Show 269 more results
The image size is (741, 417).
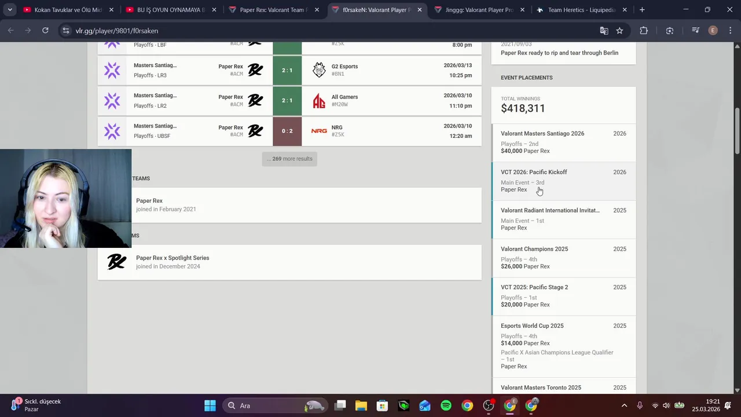coord(289,159)
